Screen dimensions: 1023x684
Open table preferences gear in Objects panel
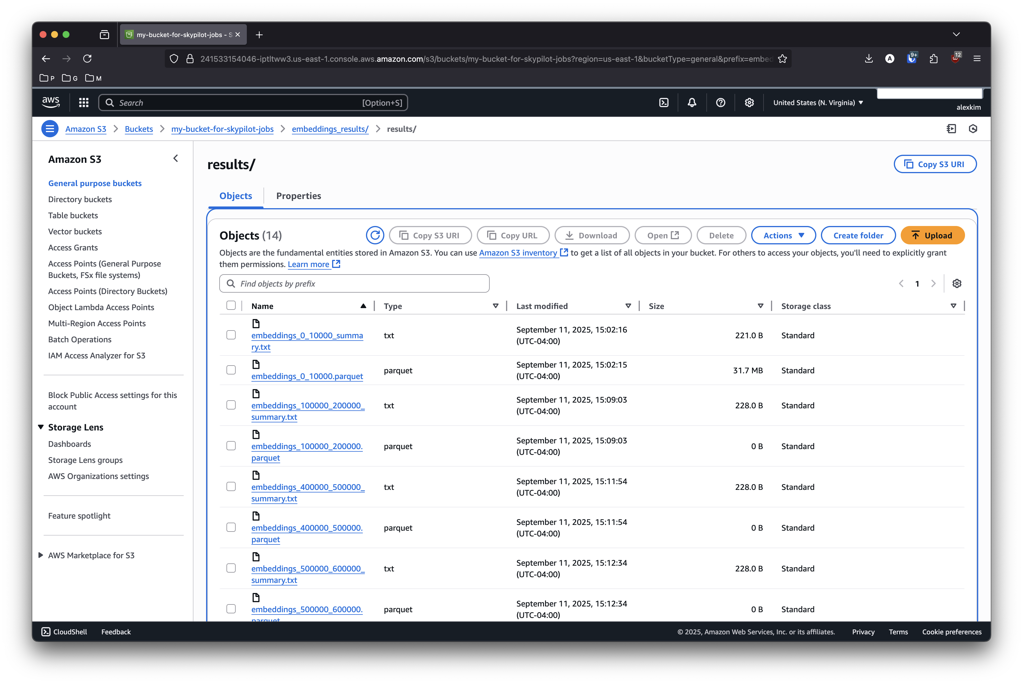(x=957, y=283)
